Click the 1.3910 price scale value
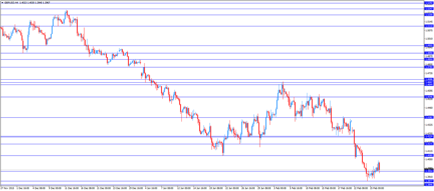This screenshot has width=434, height=191. (429, 177)
